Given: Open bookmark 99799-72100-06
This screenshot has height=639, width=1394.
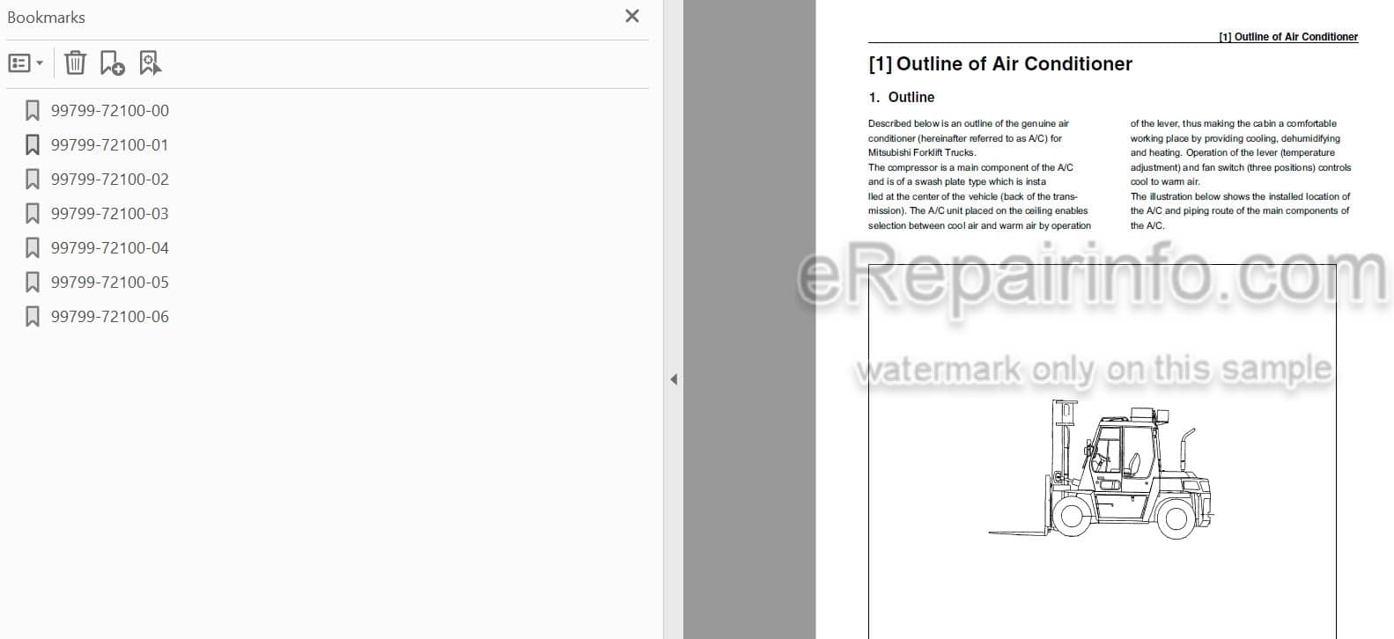Looking at the screenshot, I should 109,317.
